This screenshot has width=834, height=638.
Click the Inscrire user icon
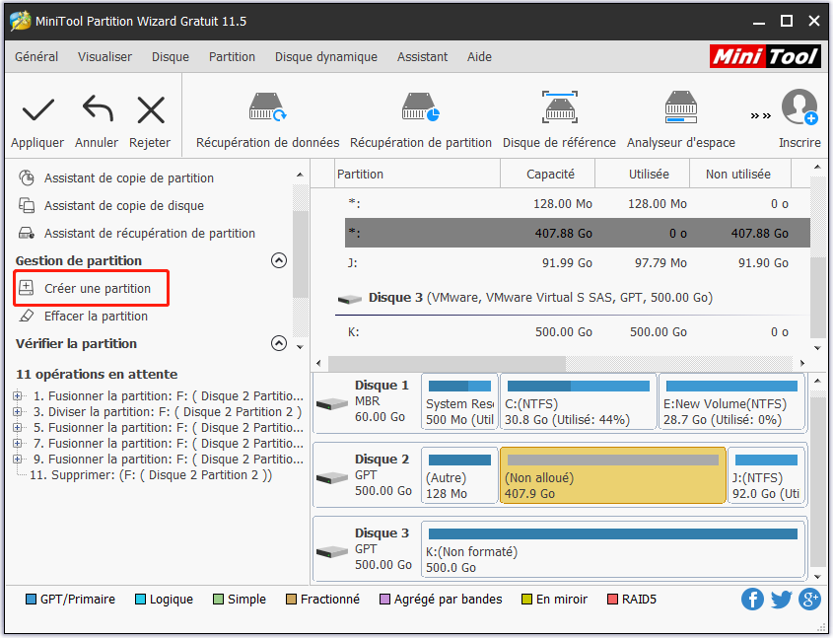[799, 106]
